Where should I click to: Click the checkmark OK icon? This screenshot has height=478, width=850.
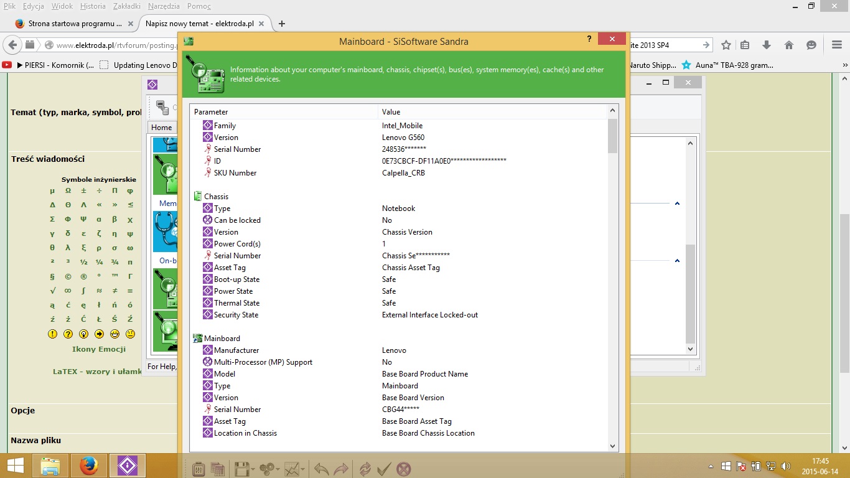pyautogui.click(x=384, y=469)
